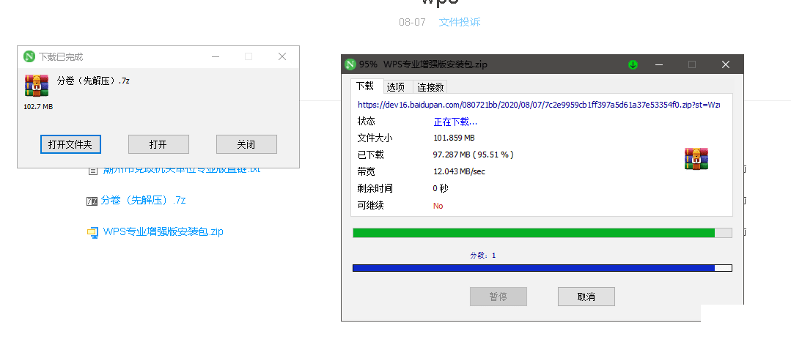Click the 101.859 MB file size value
Image resolution: width=791 pixels, height=342 pixels.
(x=454, y=138)
